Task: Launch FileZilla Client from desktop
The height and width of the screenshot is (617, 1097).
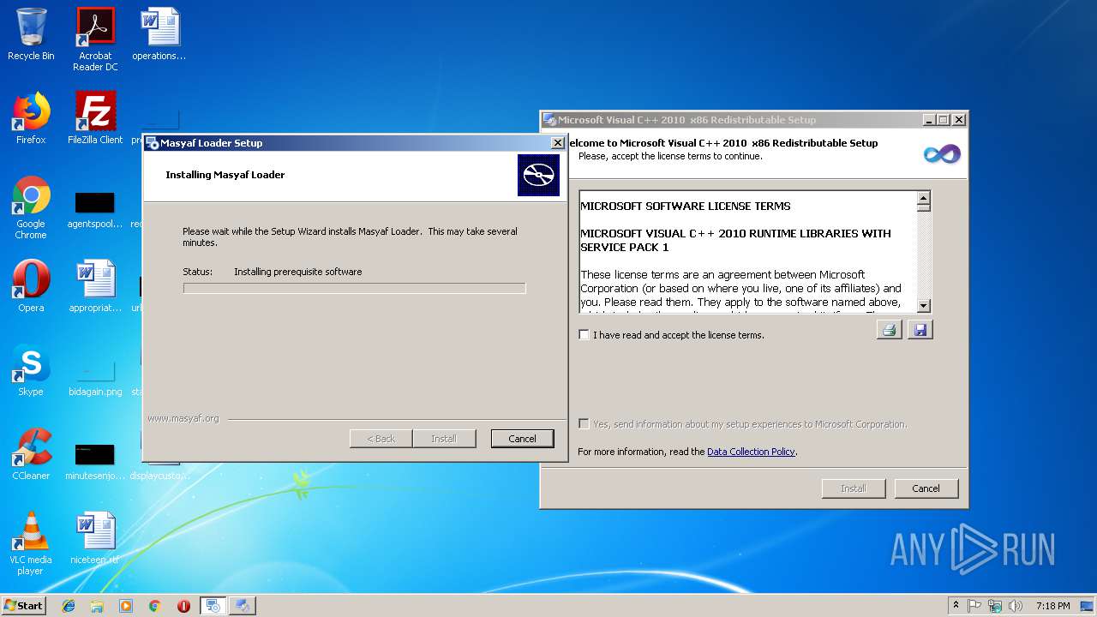Action: 95,118
